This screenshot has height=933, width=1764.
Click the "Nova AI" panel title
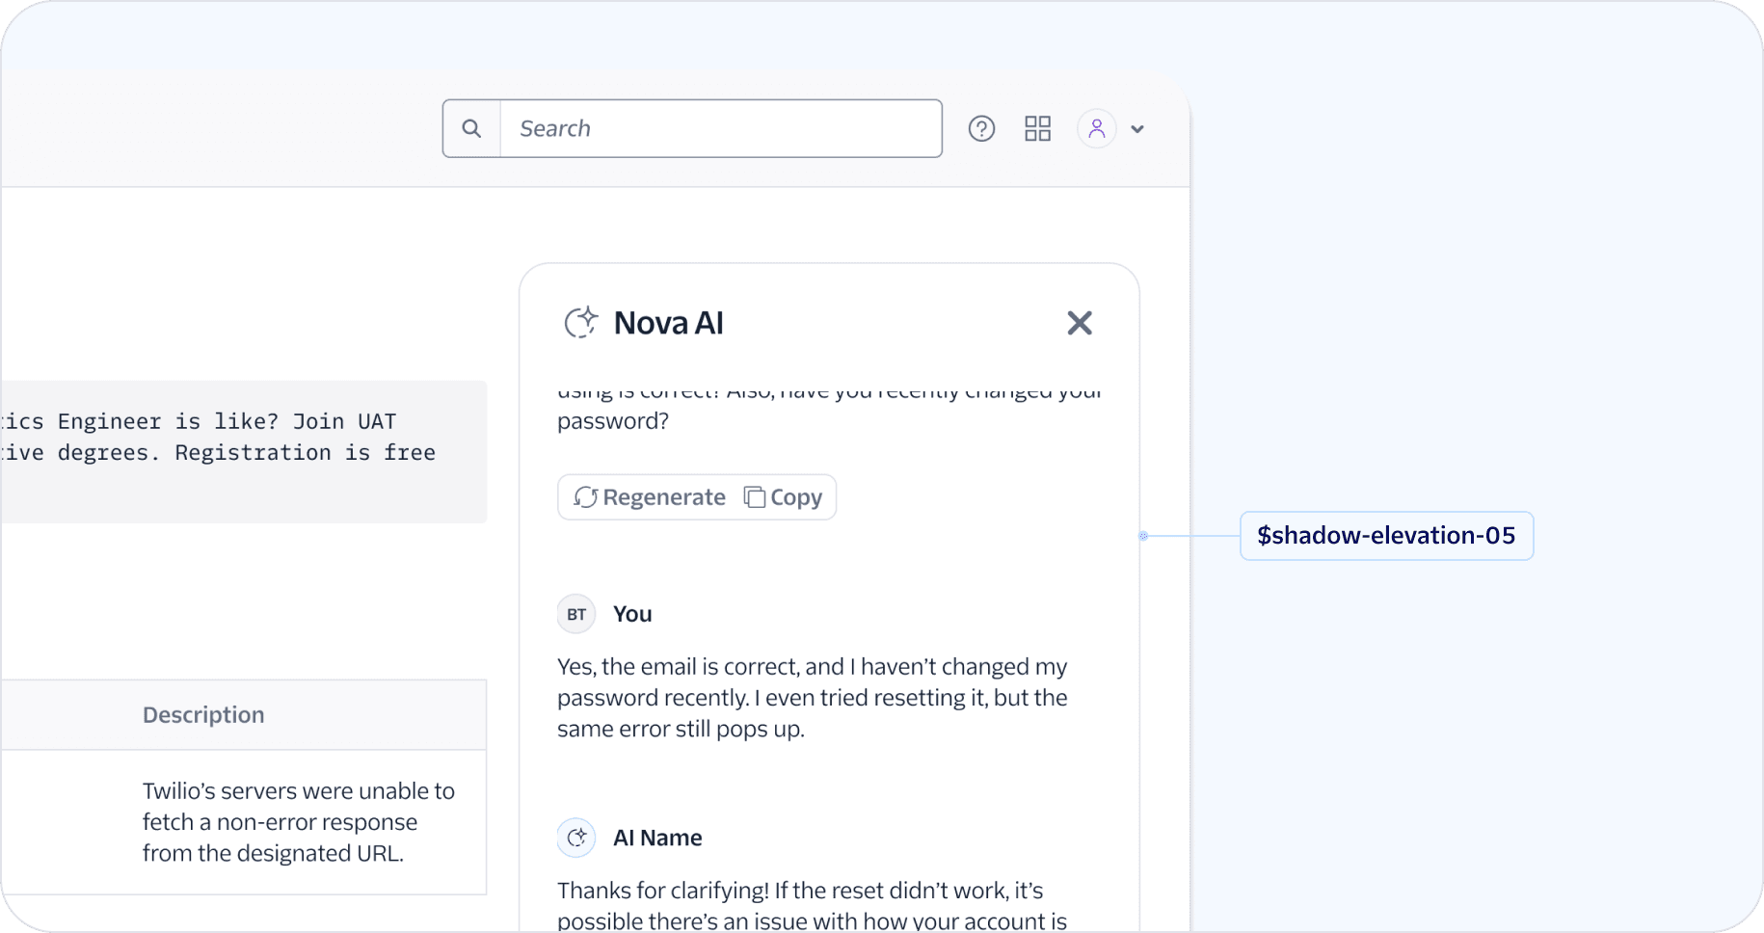pos(668,323)
